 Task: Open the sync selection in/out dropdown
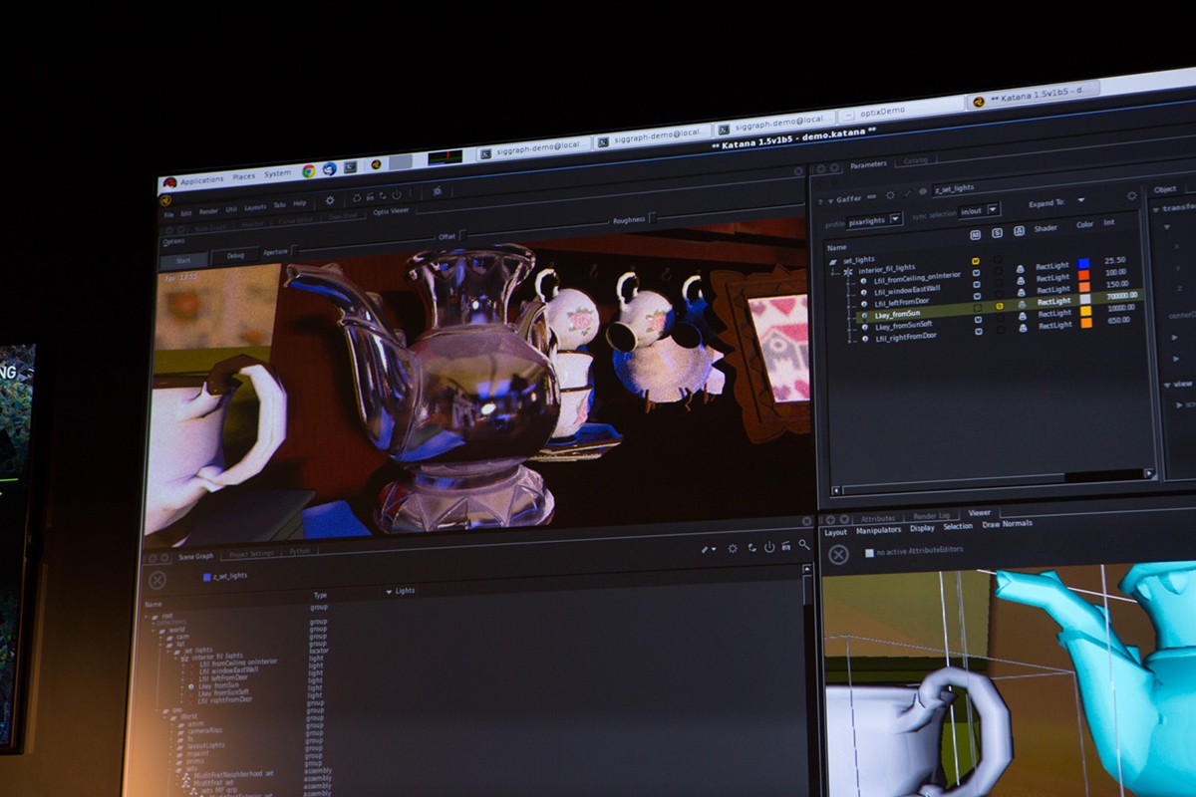click(979, 211)
